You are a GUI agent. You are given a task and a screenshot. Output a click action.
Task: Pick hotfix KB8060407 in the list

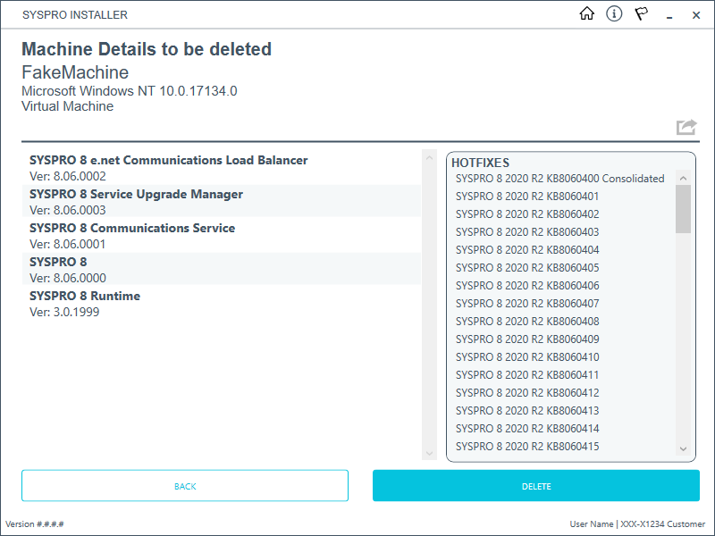tap(527, 304)
